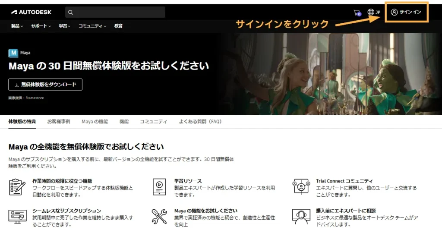Click the 購入前にエキスパートに相談 heading
This screenshot has width=442, height=230.
point(346,211)
